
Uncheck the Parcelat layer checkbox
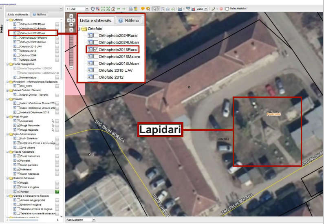point(18,160)
